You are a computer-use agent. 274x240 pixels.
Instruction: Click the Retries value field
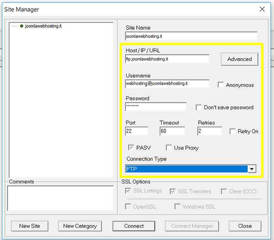click(210, 131)
